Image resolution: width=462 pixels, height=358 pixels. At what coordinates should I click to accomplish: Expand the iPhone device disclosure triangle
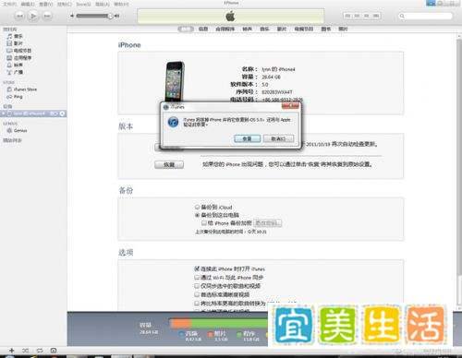pos(3,113)
